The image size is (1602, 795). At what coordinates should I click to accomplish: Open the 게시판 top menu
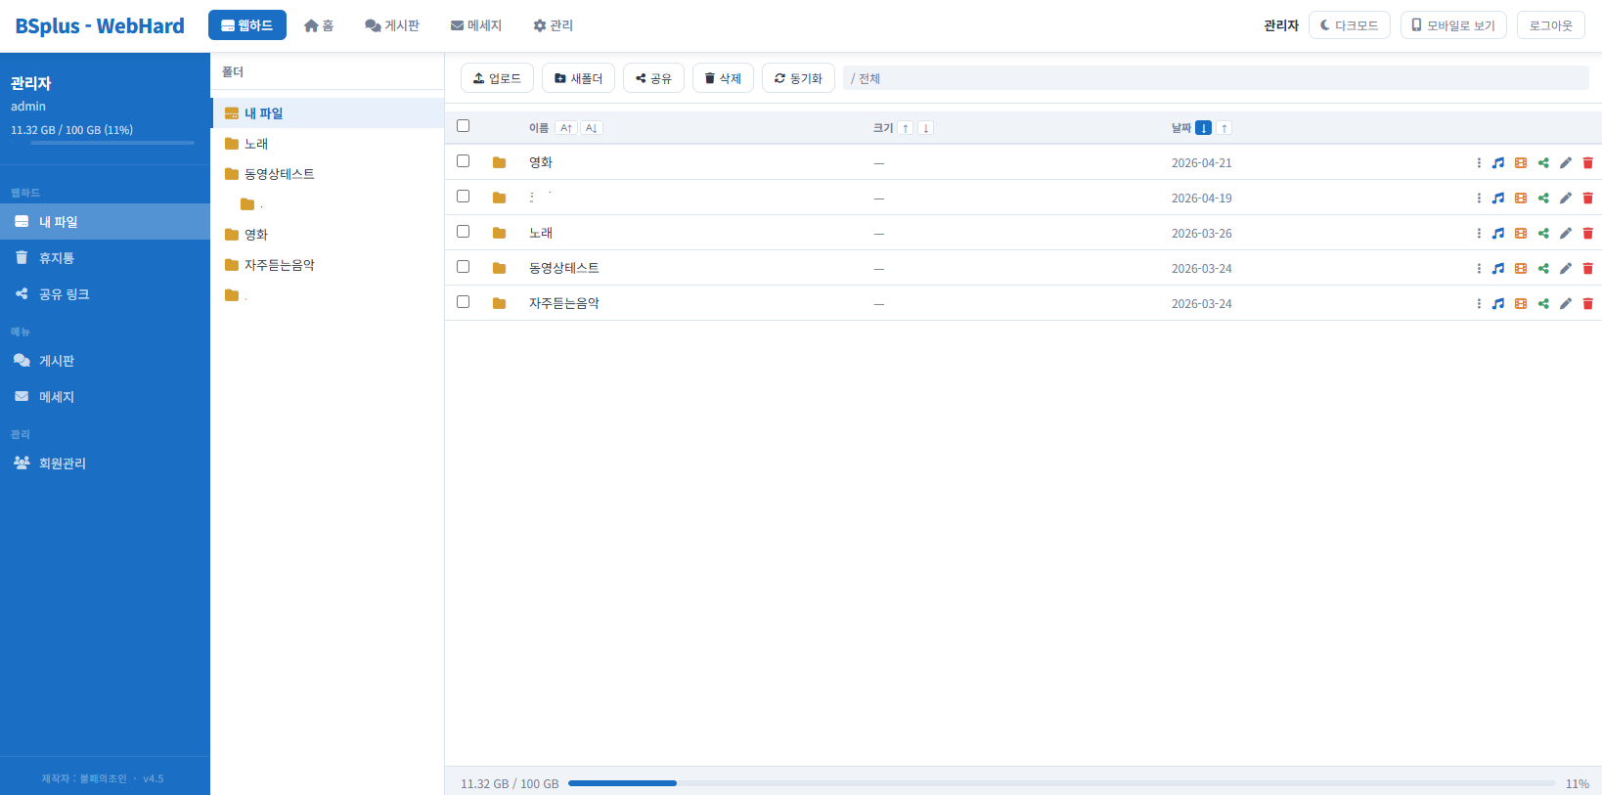tap(392, 25)
